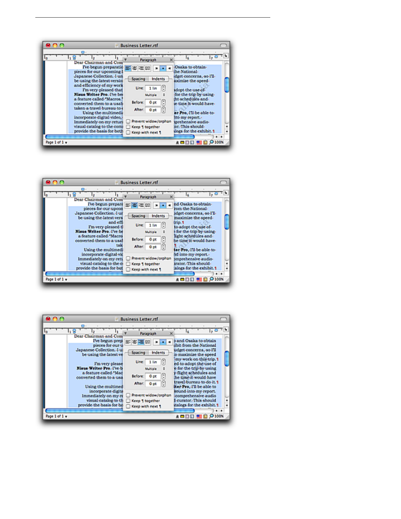Choose left-to-right direction icon in top window's palette
Viewport: 401px width, 519px height.
tap(156, 68)
